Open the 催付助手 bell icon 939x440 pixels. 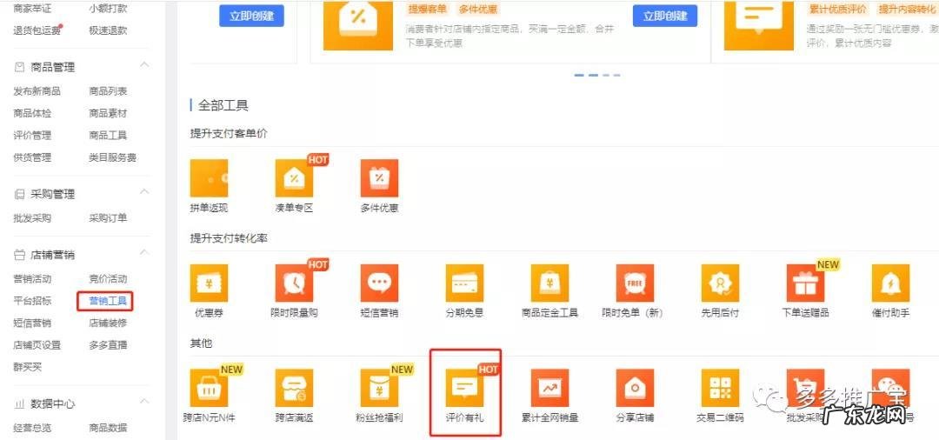(x=890, y=283)
